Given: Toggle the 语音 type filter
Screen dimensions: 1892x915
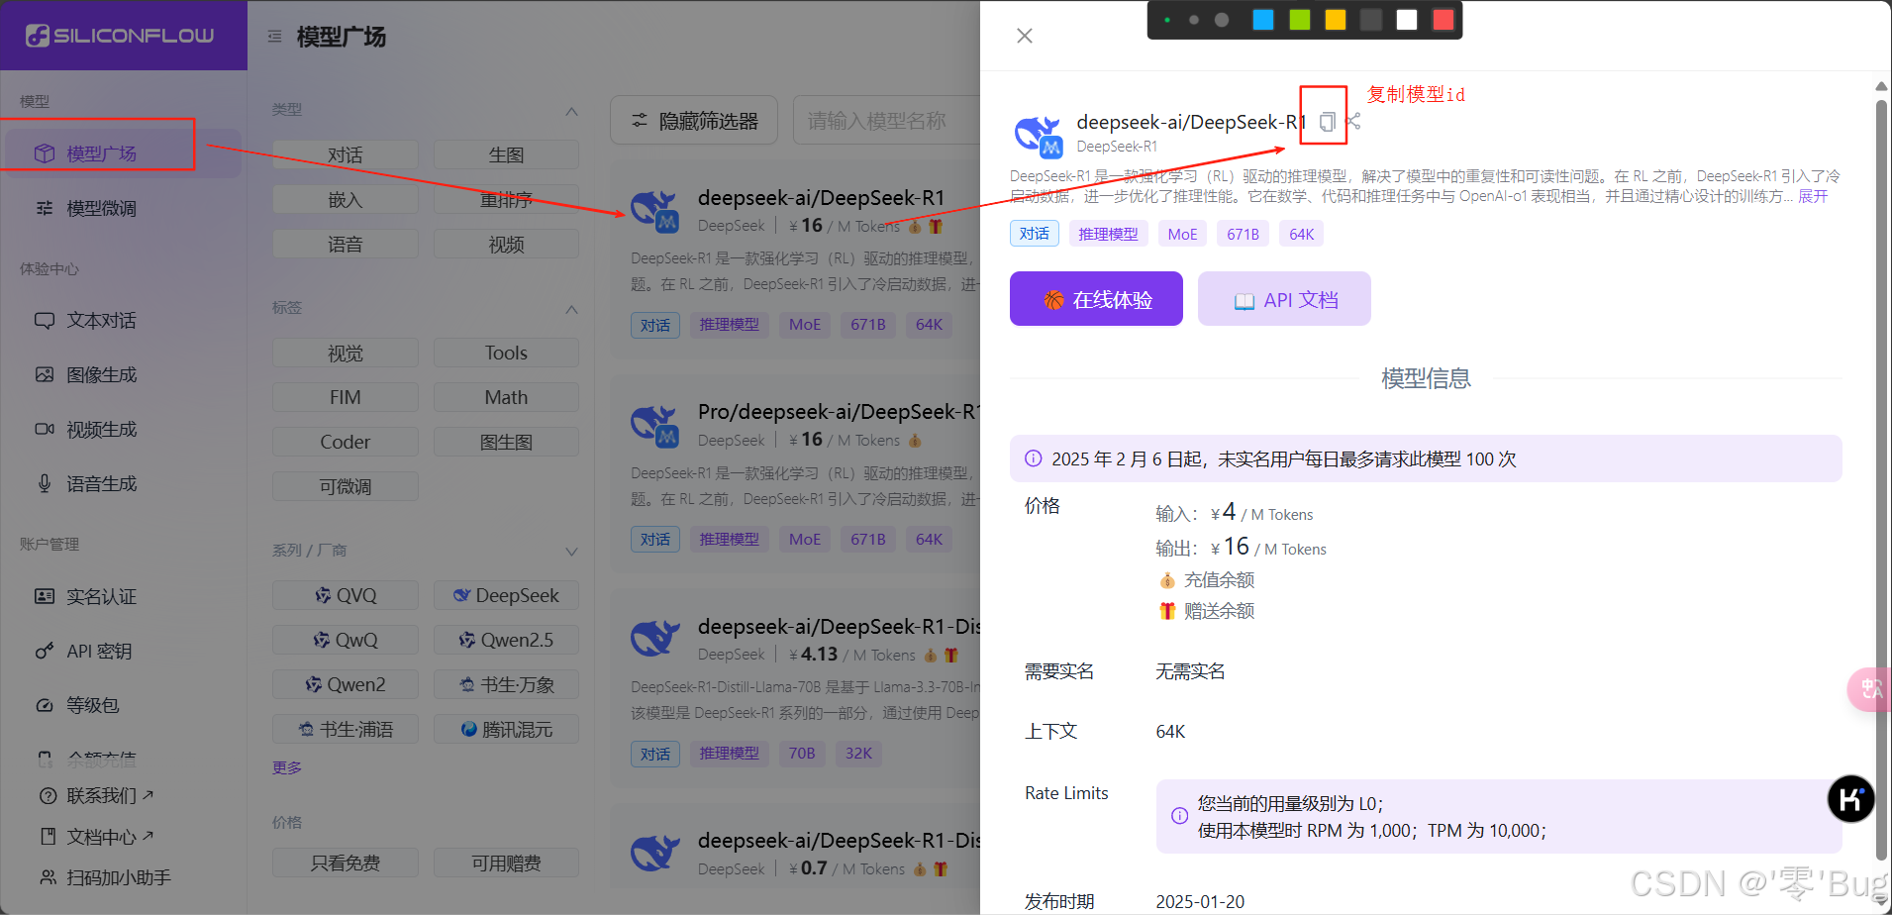Looking at the screenshot, I should [x=345, y=245].
